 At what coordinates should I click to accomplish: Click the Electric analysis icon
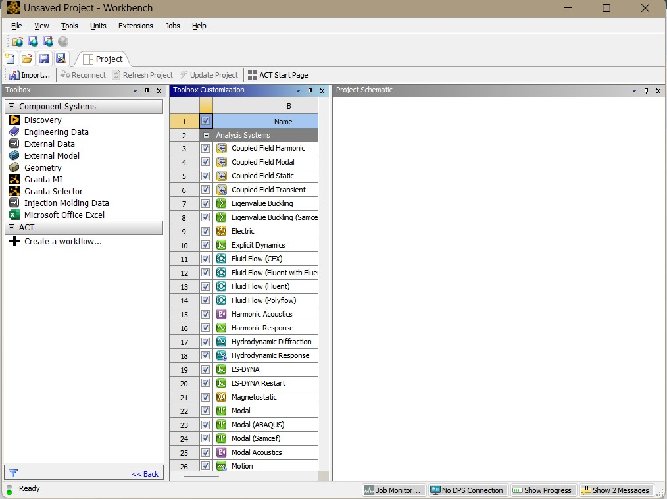[x=221, y=231]
